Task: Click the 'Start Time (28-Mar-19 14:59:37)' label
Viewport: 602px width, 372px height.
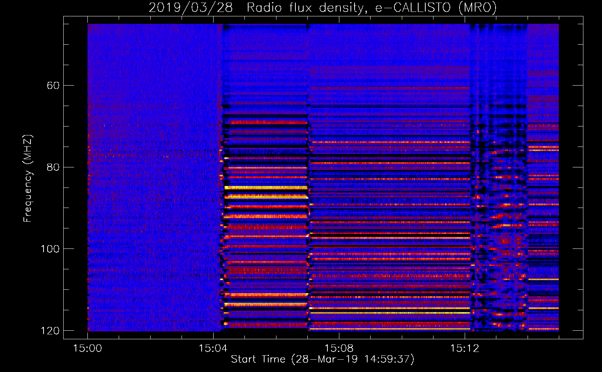Action: click(323, 359)
